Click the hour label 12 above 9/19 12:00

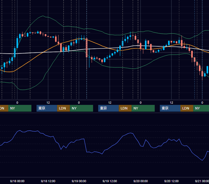coord(110,103)
